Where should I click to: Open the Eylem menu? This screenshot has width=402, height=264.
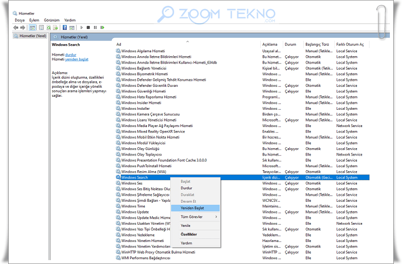(x=34, y=20)
